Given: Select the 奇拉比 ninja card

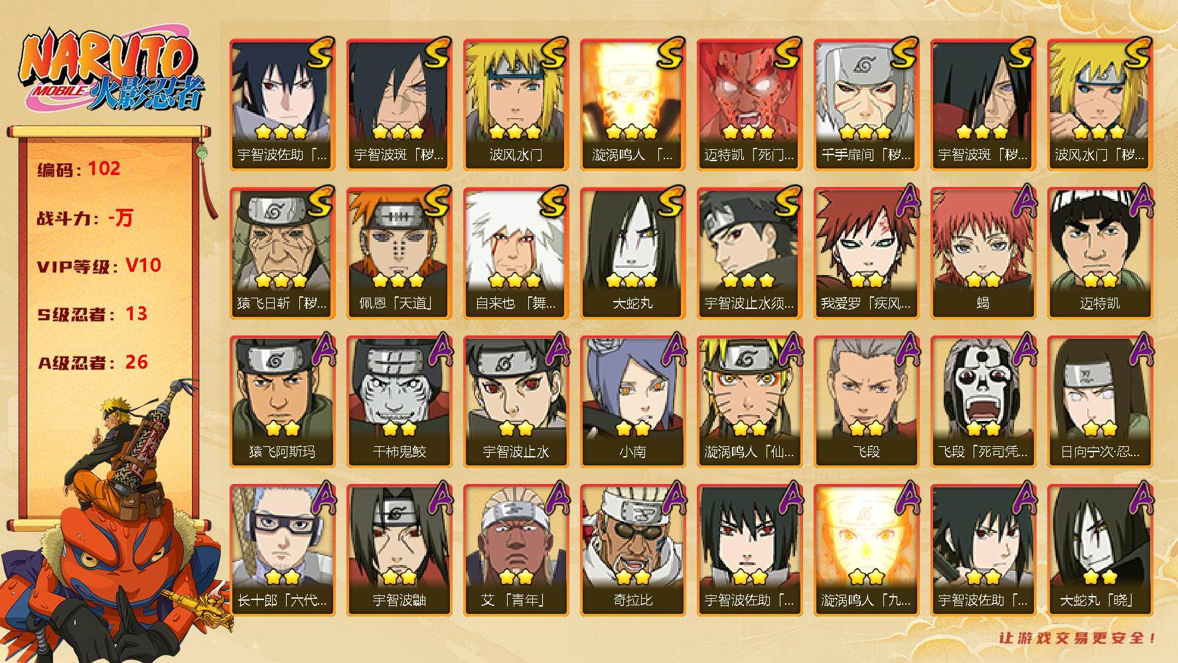Looking at the screenshot, I should click(632, 550).
